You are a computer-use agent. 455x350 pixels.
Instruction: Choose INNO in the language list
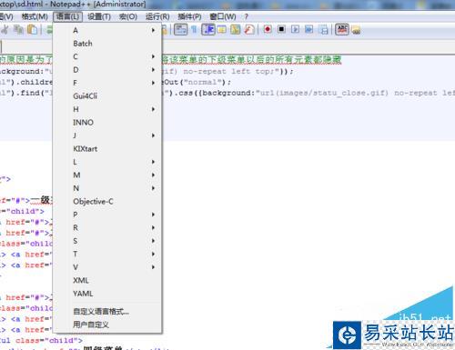point(107,123)
